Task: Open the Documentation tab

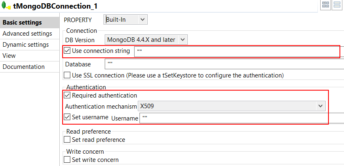Action: tap(23, 67)
